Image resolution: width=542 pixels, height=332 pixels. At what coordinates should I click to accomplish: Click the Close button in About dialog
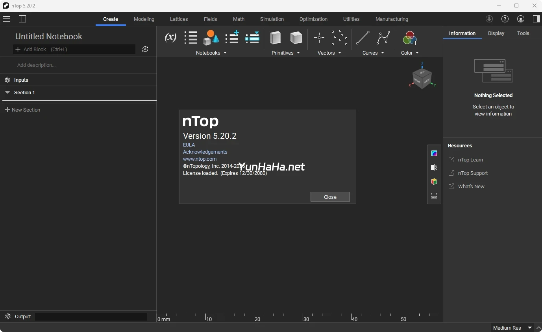pos(330,197)
